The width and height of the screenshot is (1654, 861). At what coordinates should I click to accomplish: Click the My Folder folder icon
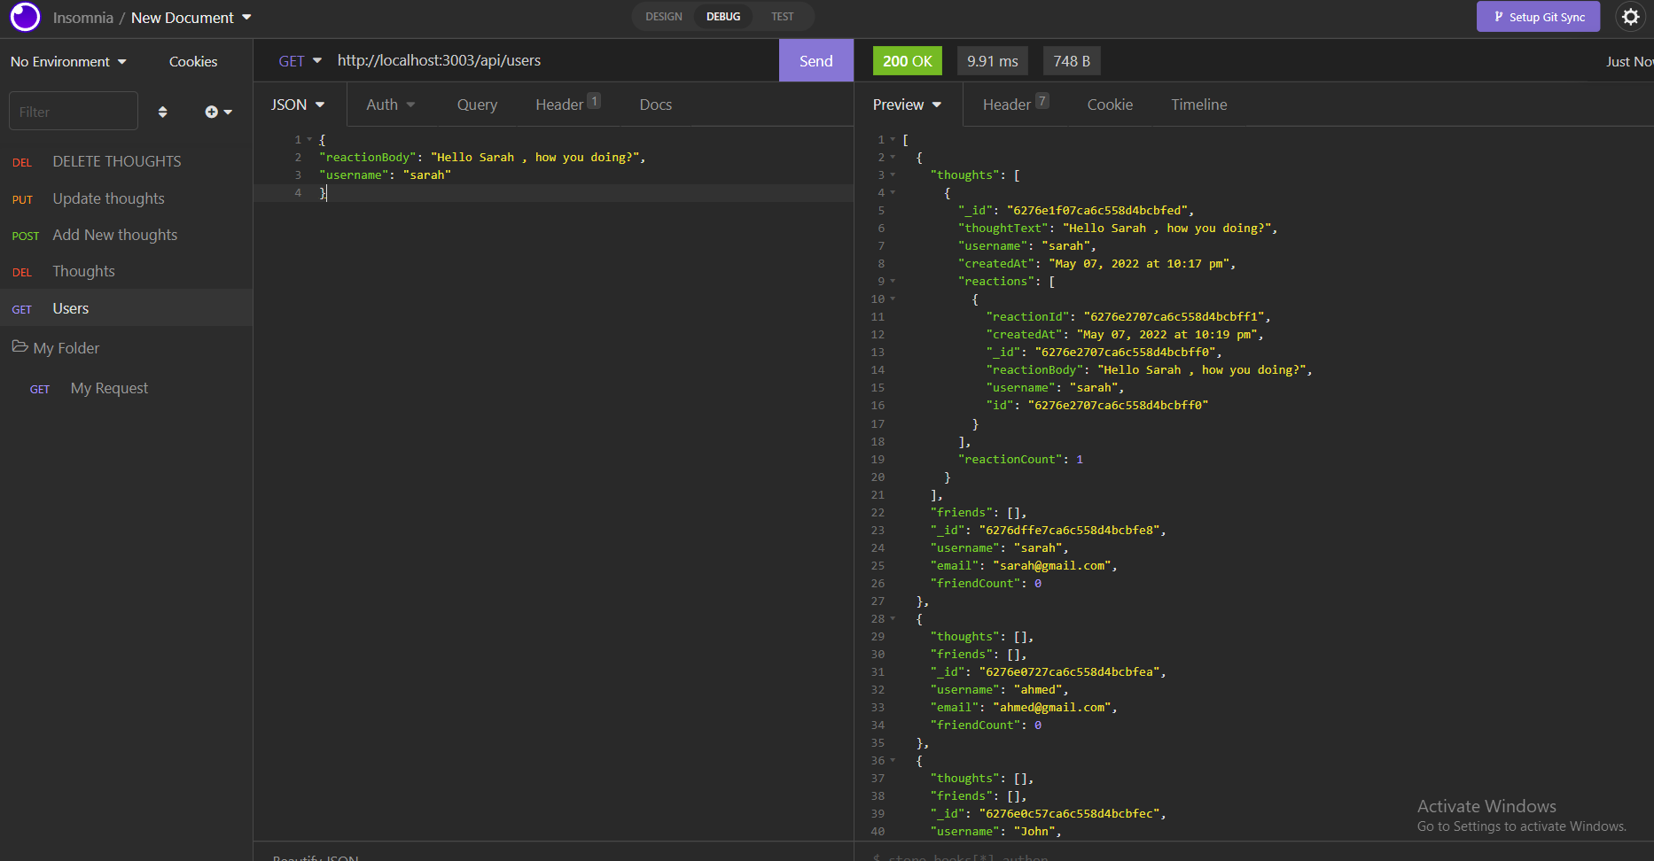tap(20, 346)
